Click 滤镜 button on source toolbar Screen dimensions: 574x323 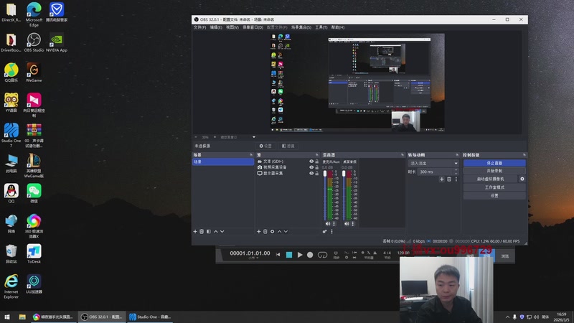tap(288, 146)
